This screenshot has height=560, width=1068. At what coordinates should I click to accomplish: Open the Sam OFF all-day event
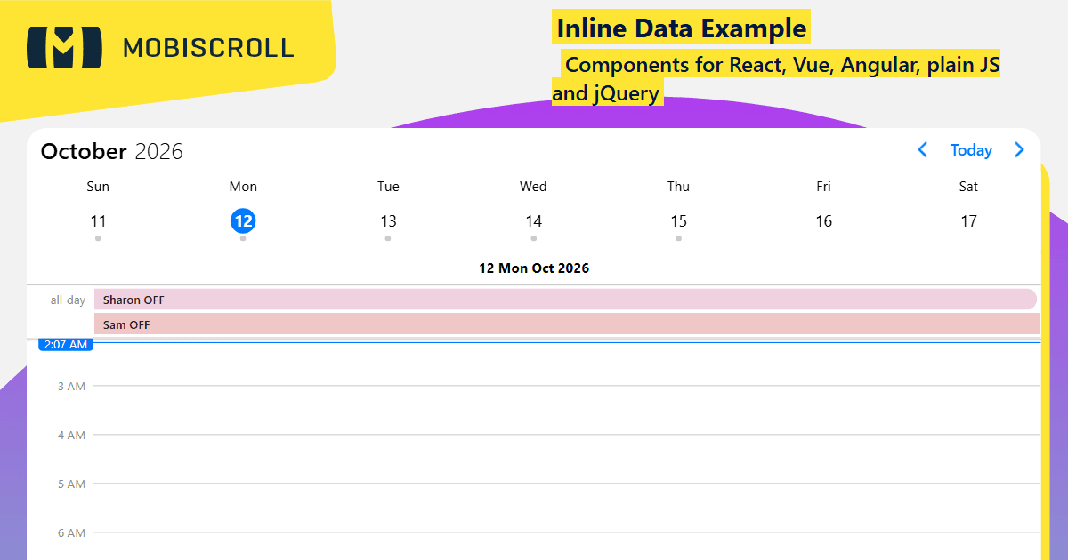pos(567,324)
